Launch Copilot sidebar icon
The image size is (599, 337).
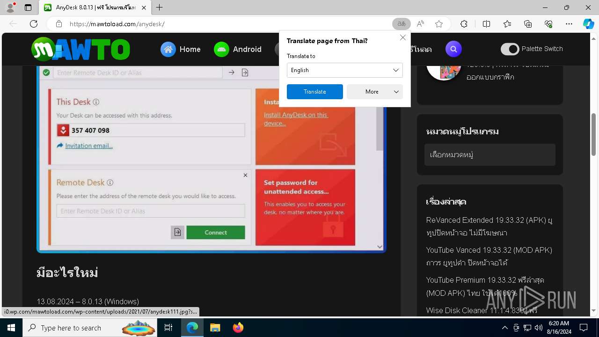[588, 24]
